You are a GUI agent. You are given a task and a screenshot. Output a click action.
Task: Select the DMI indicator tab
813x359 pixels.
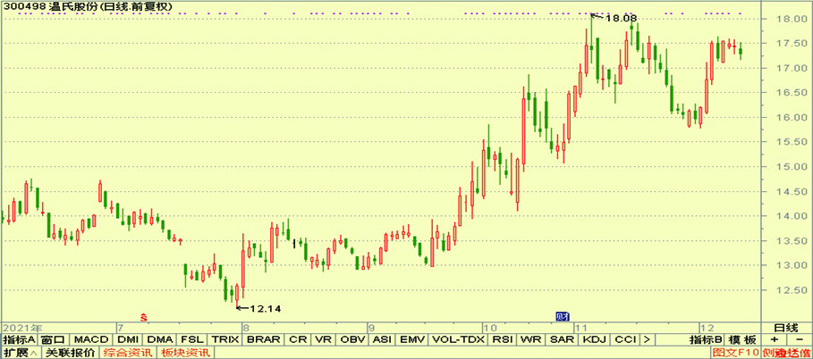pos(128,340)
